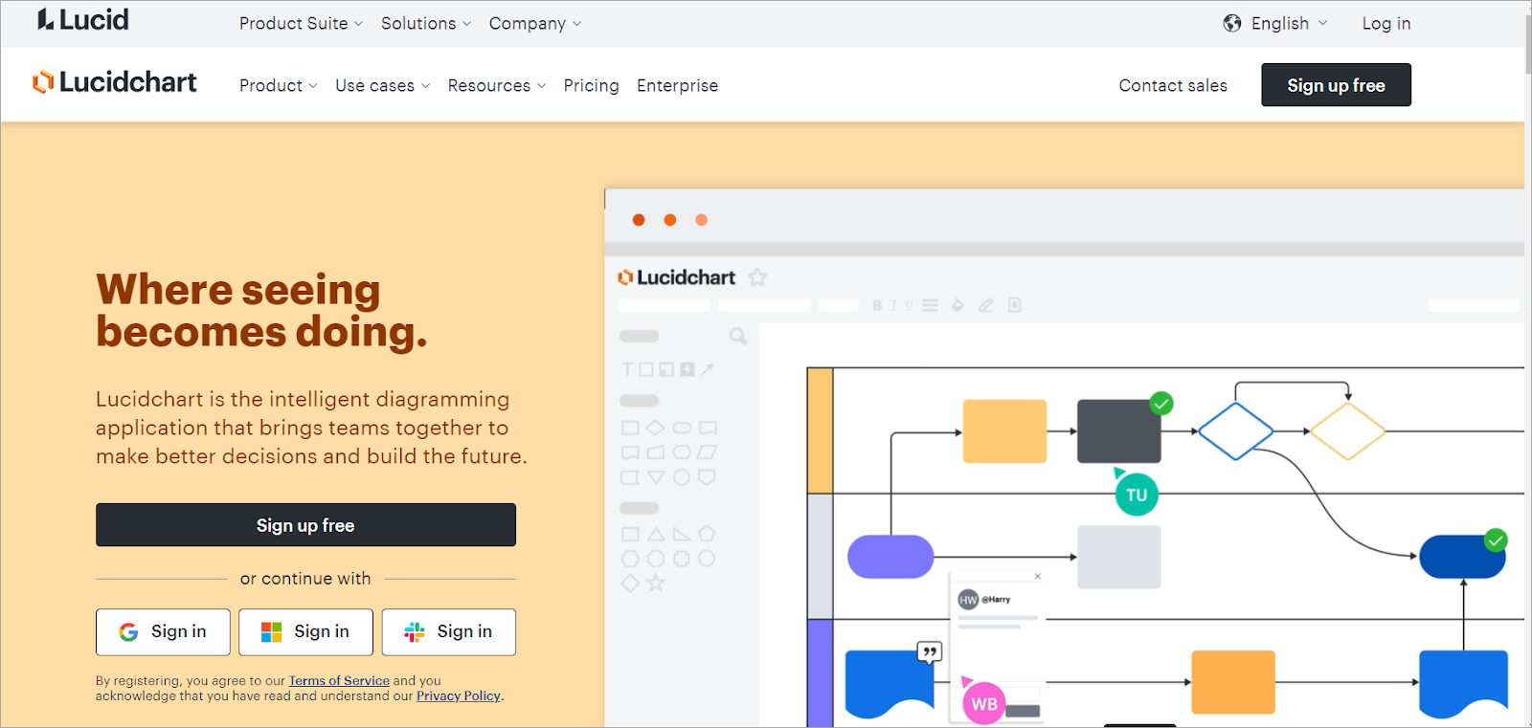This screenshot has height=728, width=1532.
Task: Click the wide Sign up free hero button
Action: (305, 525)
